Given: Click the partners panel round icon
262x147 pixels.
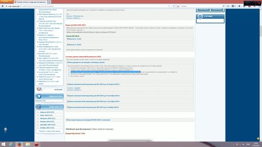Looking at the screenshot, I should [x=39, y=96].
